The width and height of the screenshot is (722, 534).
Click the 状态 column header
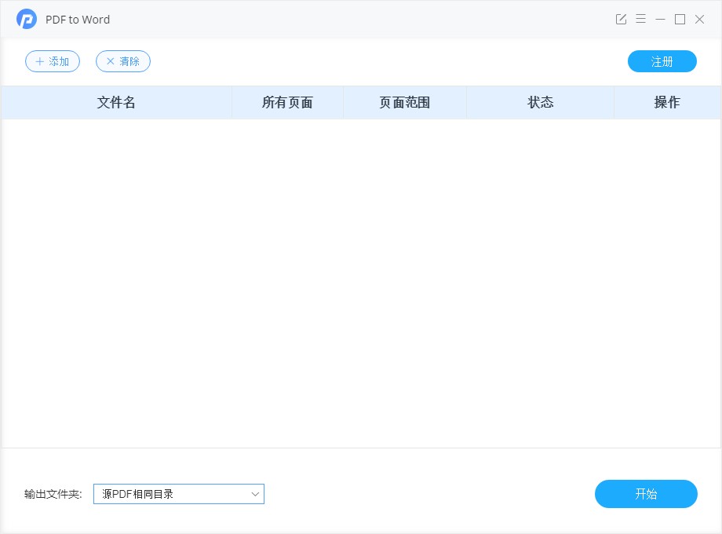click(x=539, y=102)
